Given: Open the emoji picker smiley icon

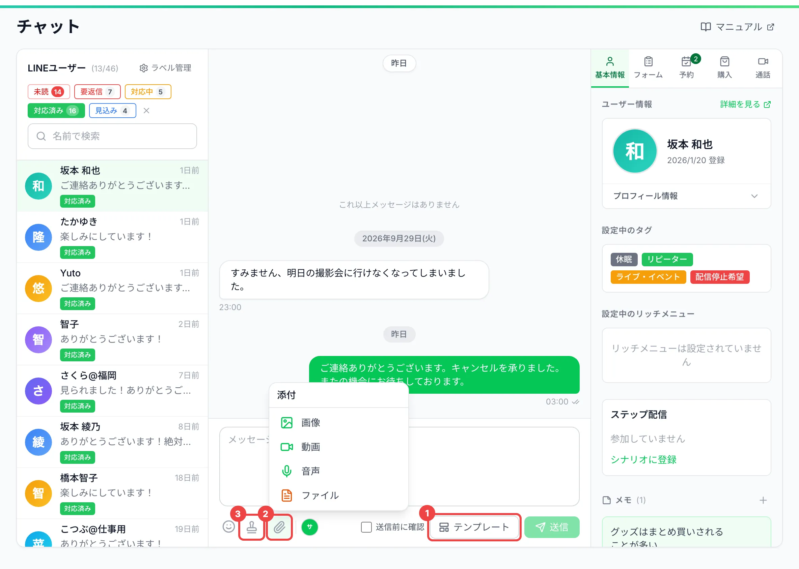Looking at the screenshot, I should pyautogui.click(x=229, y=527).
